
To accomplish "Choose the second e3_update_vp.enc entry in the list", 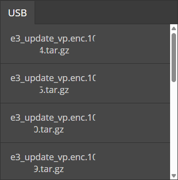I will click(85, 84).
